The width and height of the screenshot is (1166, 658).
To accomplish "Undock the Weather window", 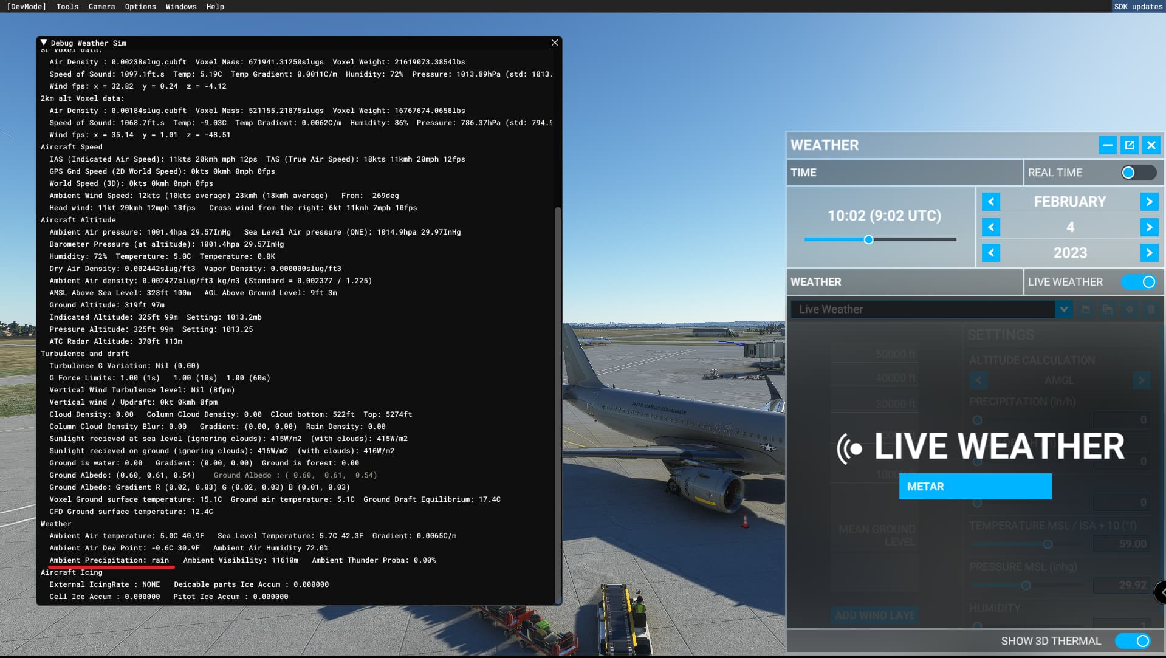I will coord(1129,145).
